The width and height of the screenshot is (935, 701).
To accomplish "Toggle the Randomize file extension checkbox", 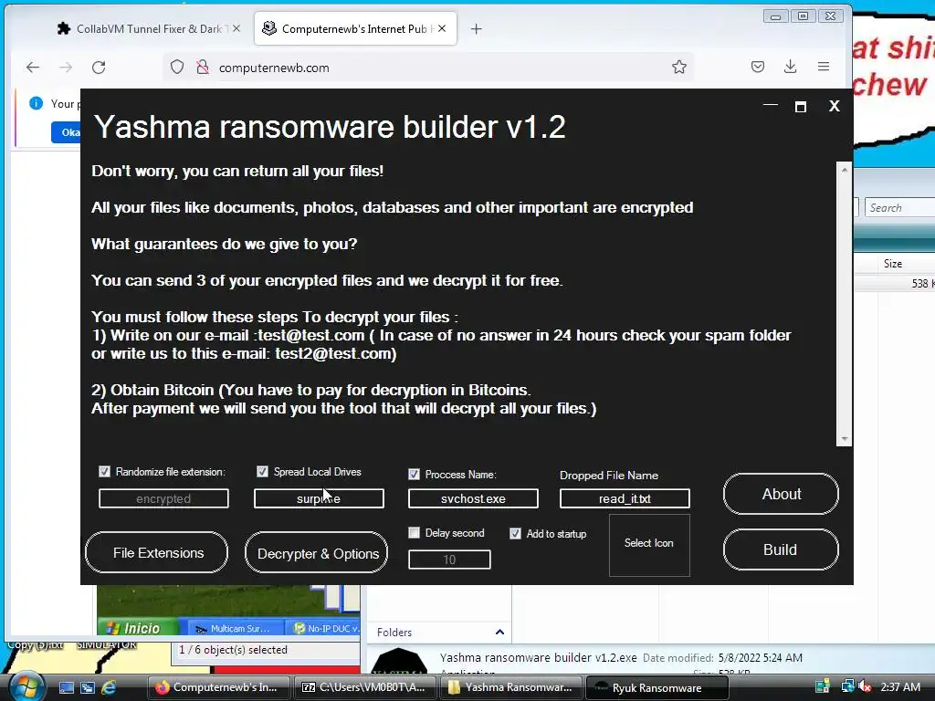I will (x=104, y=472).
